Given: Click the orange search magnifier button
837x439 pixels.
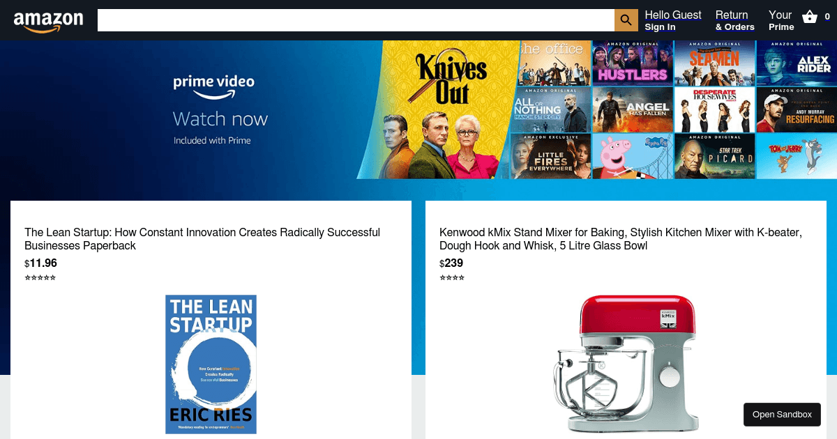Looking at the screenshot, I should point(626,20).
